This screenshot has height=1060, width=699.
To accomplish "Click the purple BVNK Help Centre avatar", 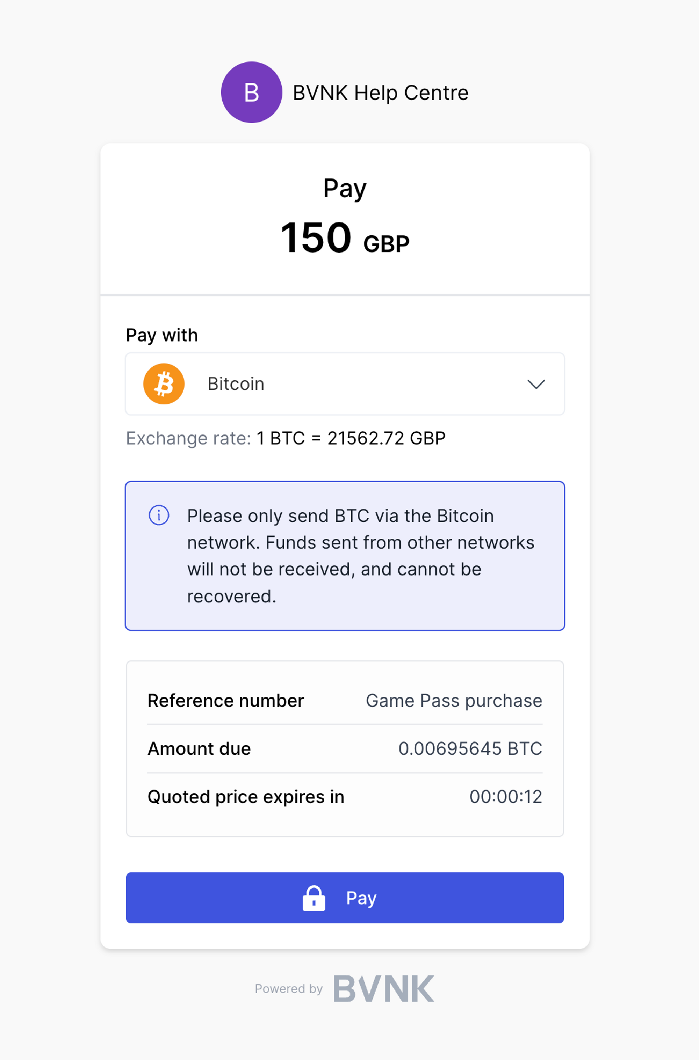I will pos(251,92).
